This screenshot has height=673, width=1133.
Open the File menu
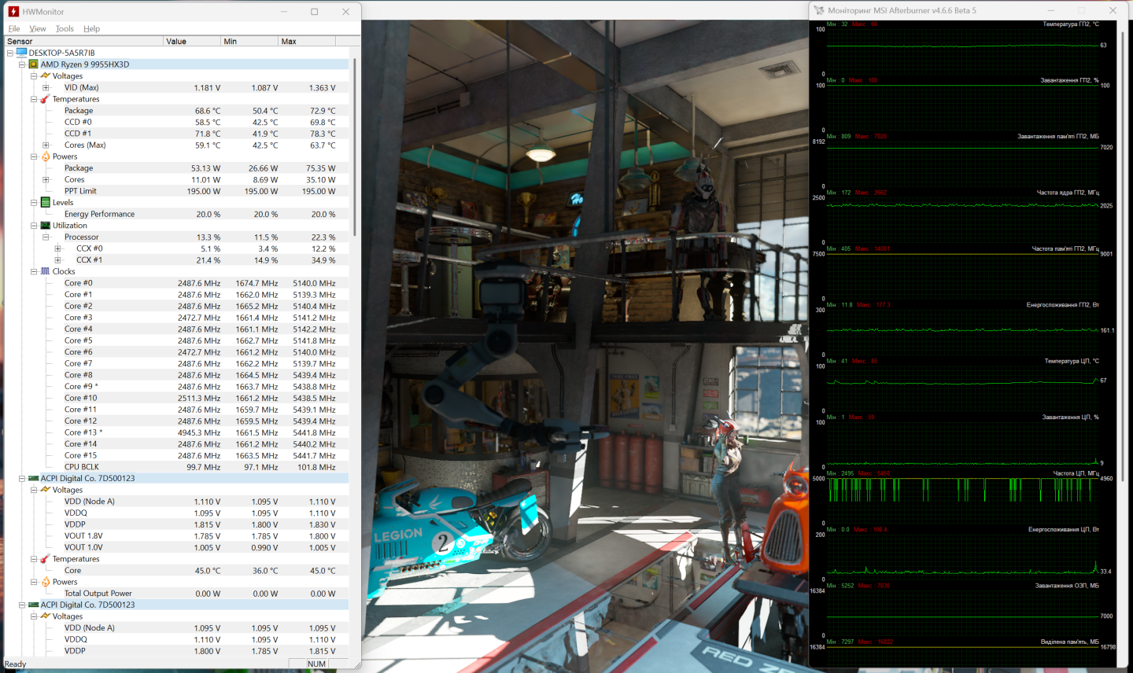[14, 29]
